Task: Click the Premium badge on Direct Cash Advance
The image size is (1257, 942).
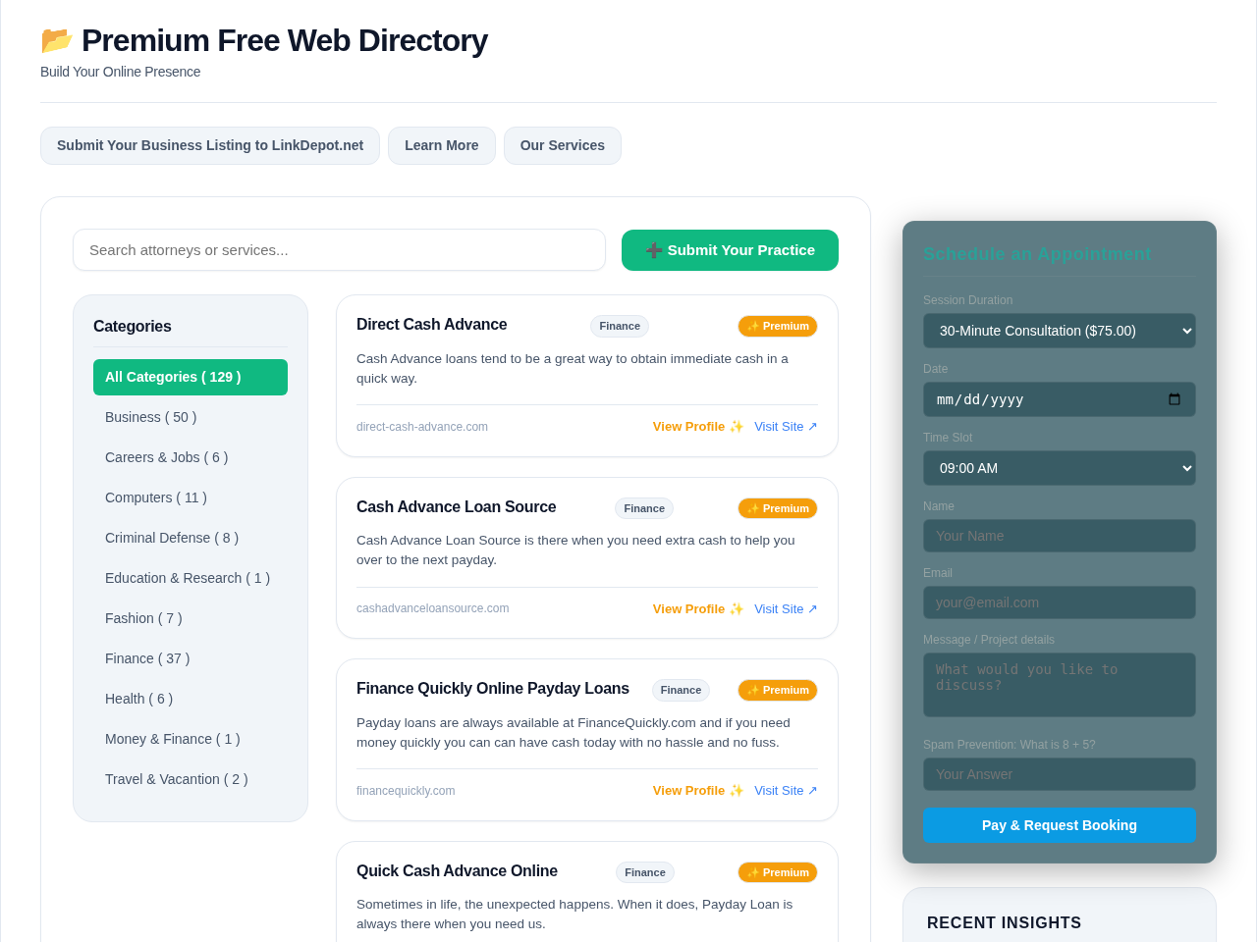Action: (778, 326)
